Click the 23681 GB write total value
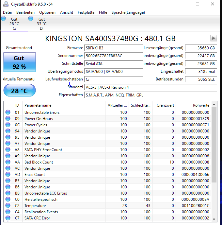Image resolution: width=222 pixels, height=225 pixels. point(201,64)
